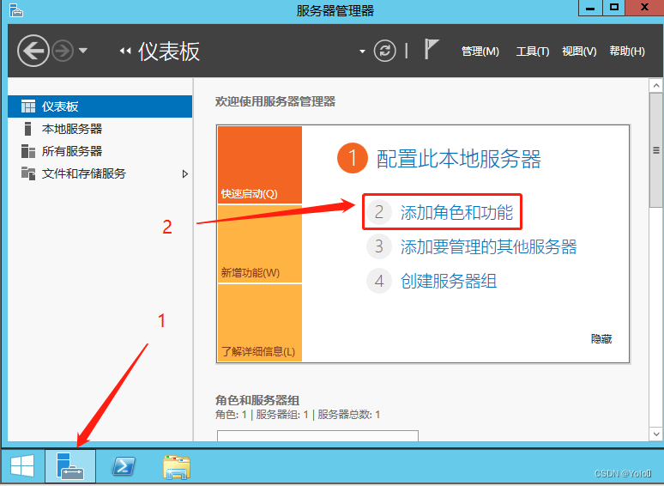664x486 pixels.
Task: Select 仪表板 in the sidebar
Action: point(100,106)
